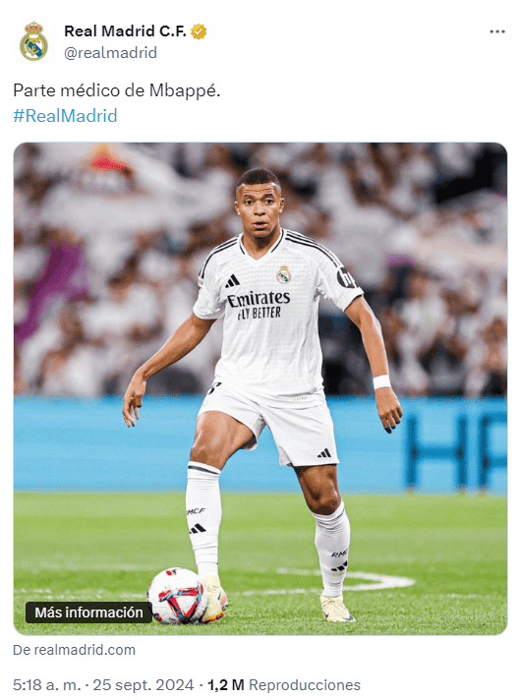
Task: Click the Emirates Fly Better jersey logo
Action: point(259,305)
